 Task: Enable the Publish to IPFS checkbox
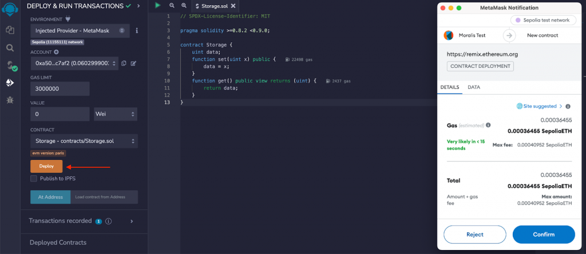[34, 179]
